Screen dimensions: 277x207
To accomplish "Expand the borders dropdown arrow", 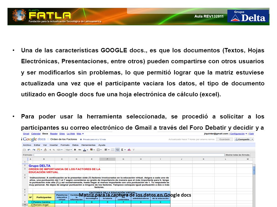I will coord(101,150).
